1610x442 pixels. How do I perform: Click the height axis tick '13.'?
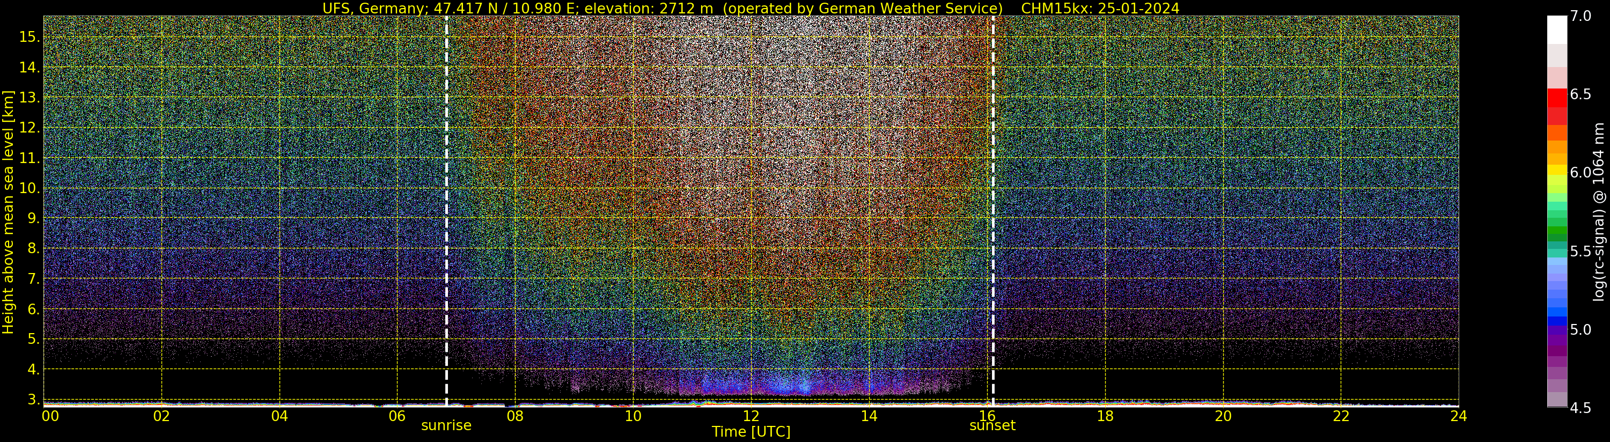coord(30,98)
